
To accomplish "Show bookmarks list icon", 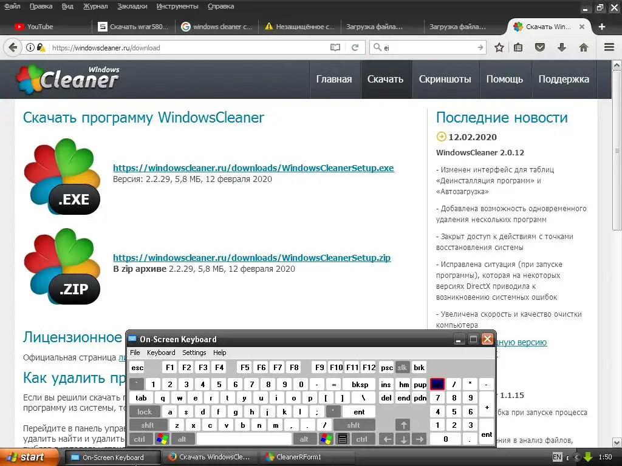I will [518, 47].
